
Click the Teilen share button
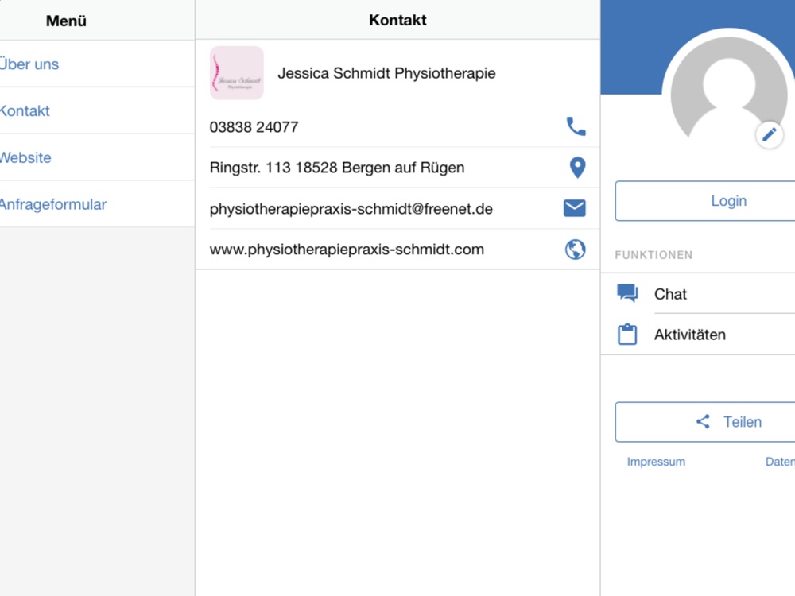pyautogui.click(x=705, y=422)
